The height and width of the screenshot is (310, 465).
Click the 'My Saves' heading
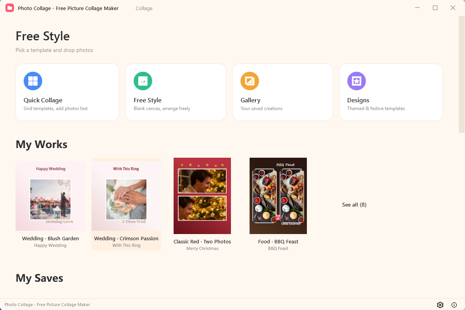click(x=40, y=278)
